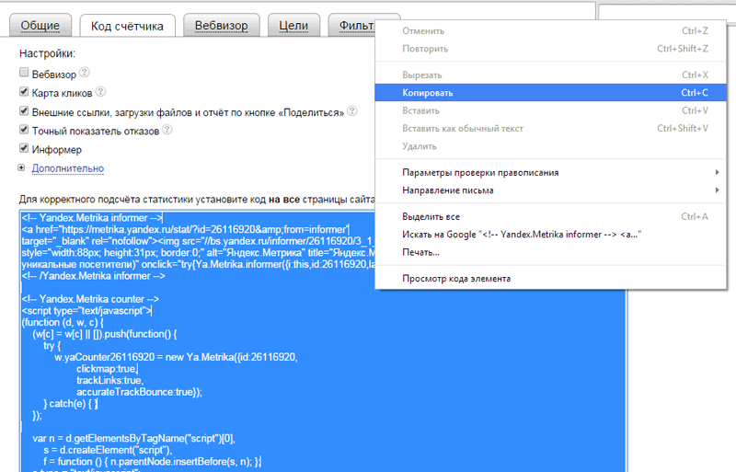Click help icon beside Карта кликов
Image resolution: width=736 pixels, height=472 pixels.
[x=100, y=92]
